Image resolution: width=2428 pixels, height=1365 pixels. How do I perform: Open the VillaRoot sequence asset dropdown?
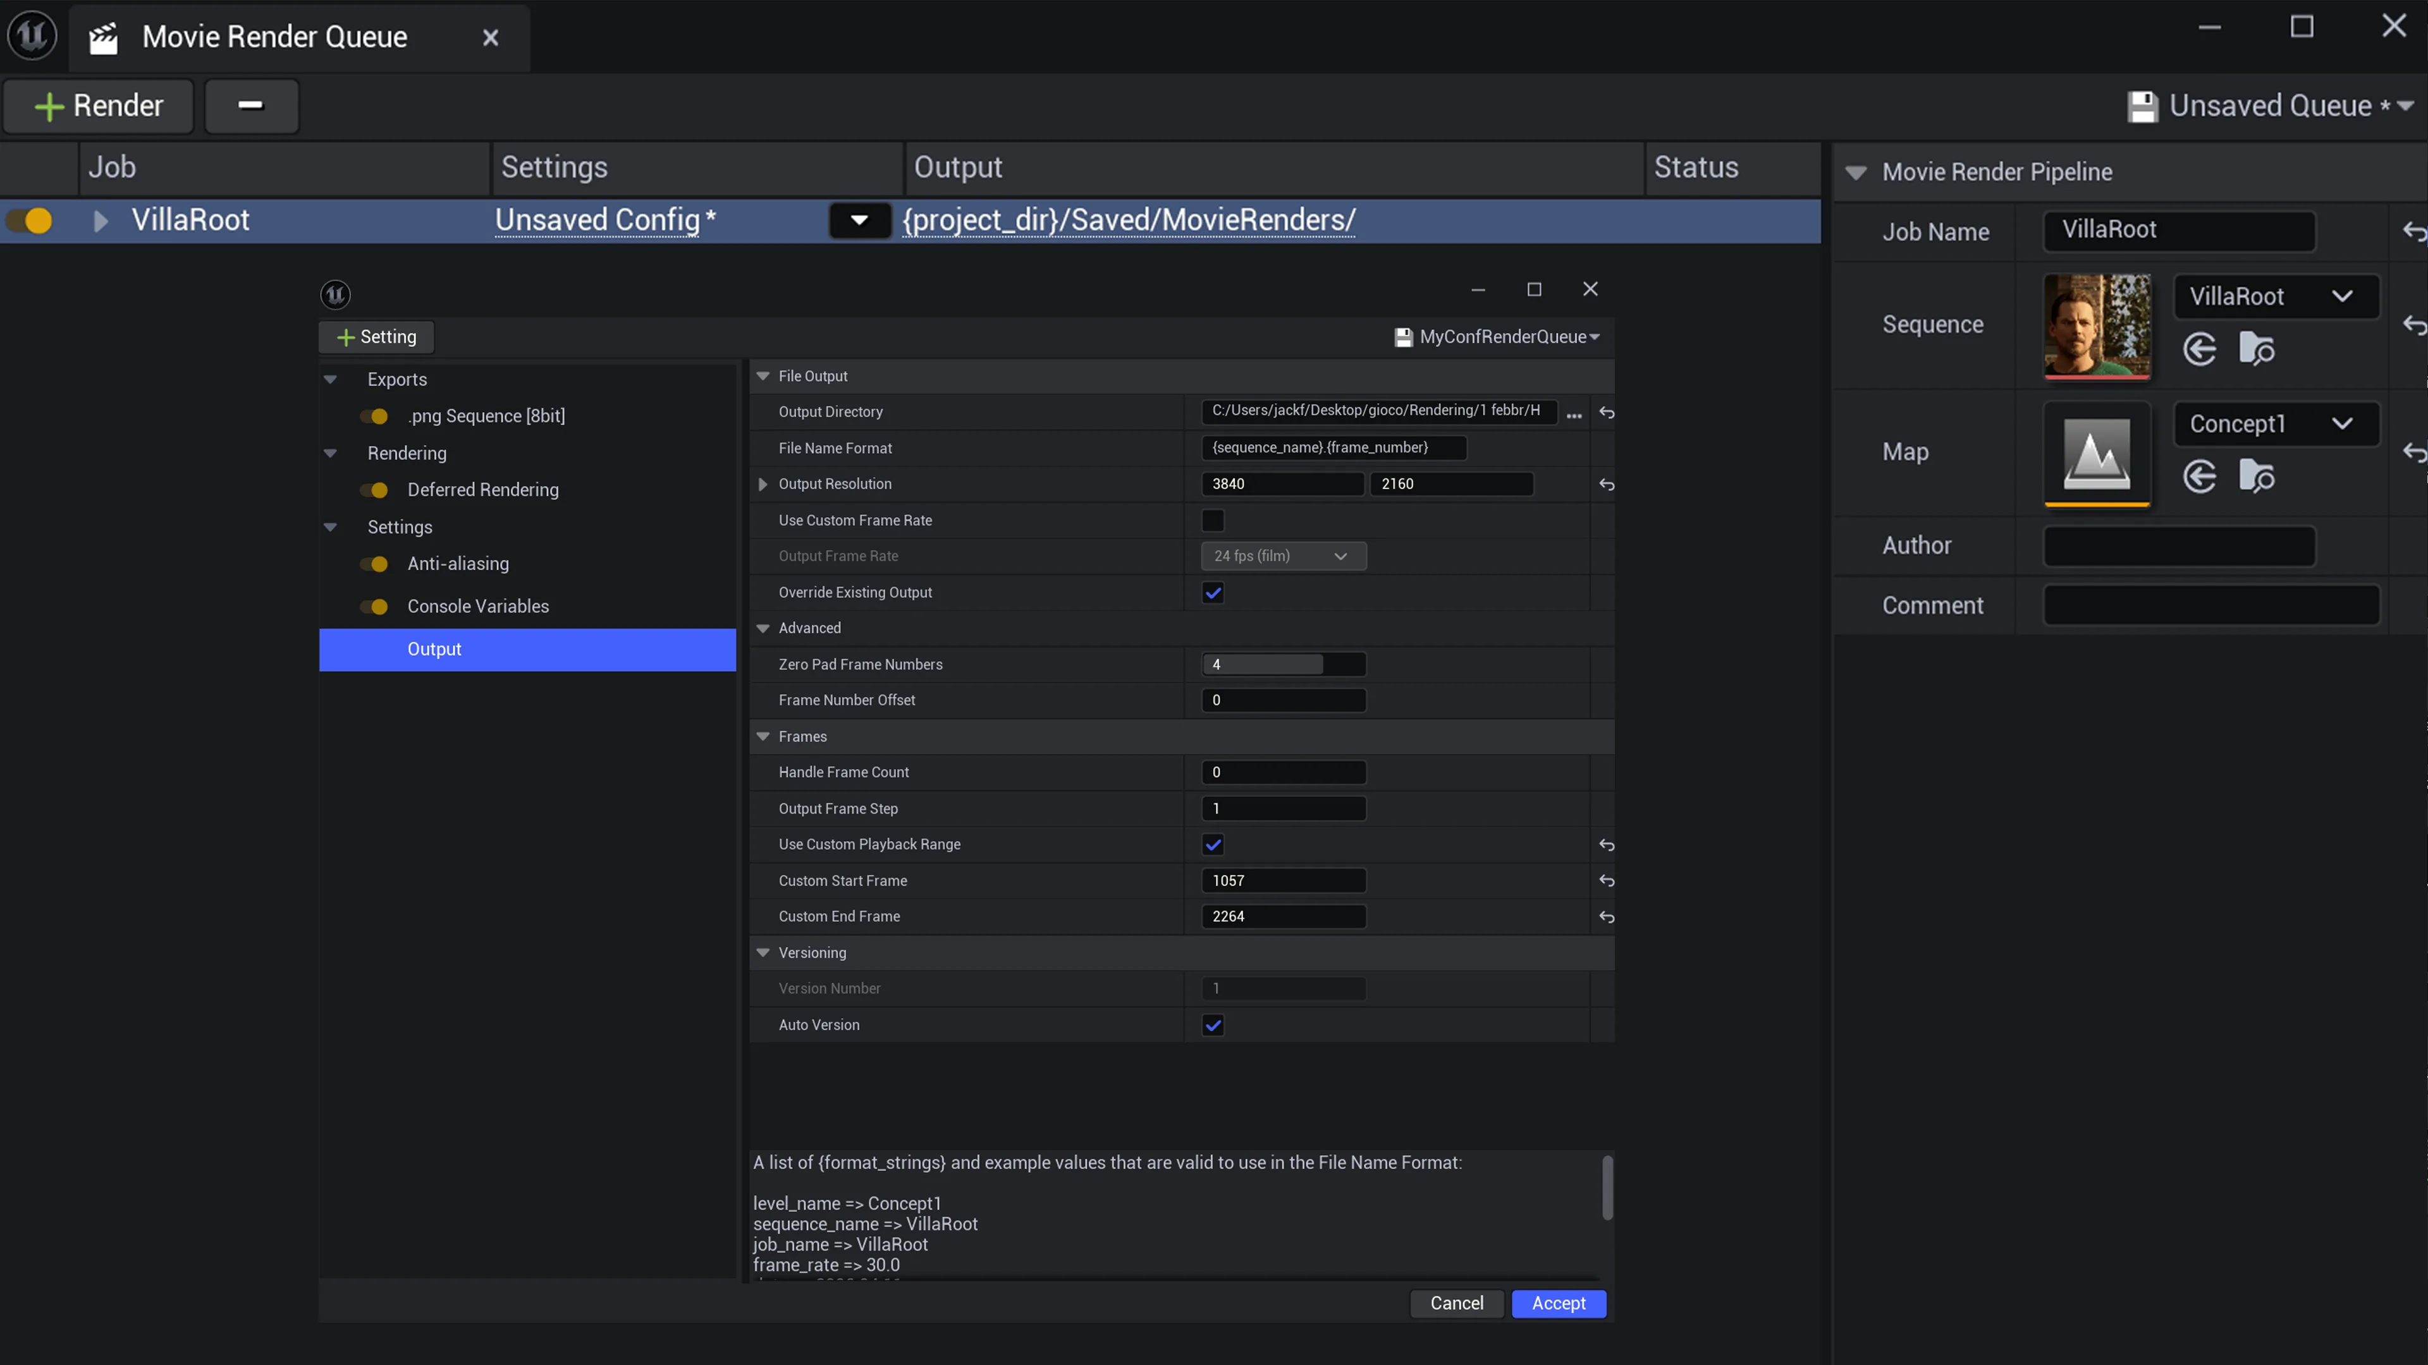click(2276, 297)
